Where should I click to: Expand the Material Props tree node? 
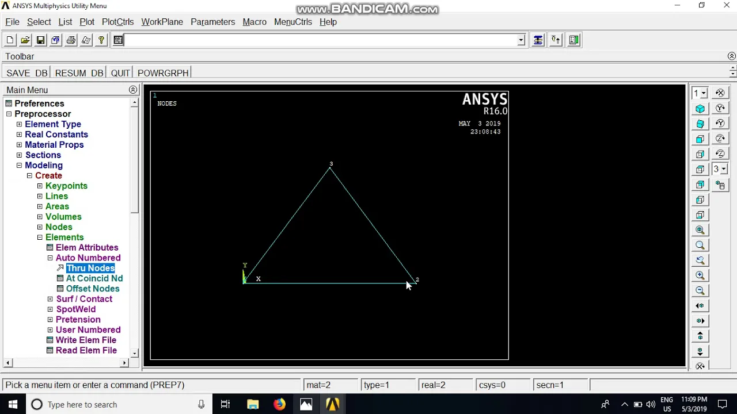(19, 145)
